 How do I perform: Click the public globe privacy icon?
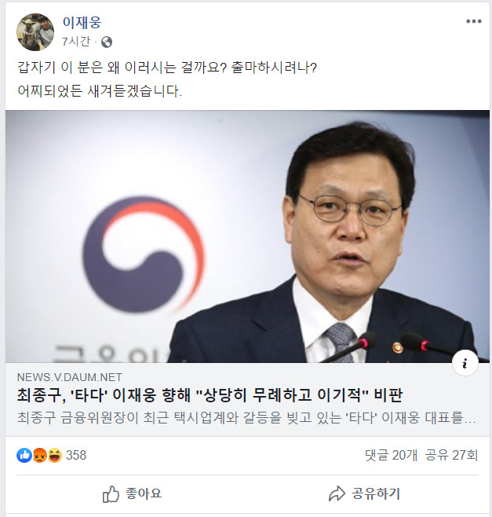point(107,42)
